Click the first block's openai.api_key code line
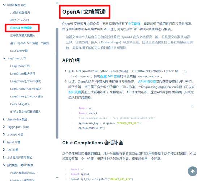This screenshot has height=181, width=197. pyautogui.click(x=110, y=123)
